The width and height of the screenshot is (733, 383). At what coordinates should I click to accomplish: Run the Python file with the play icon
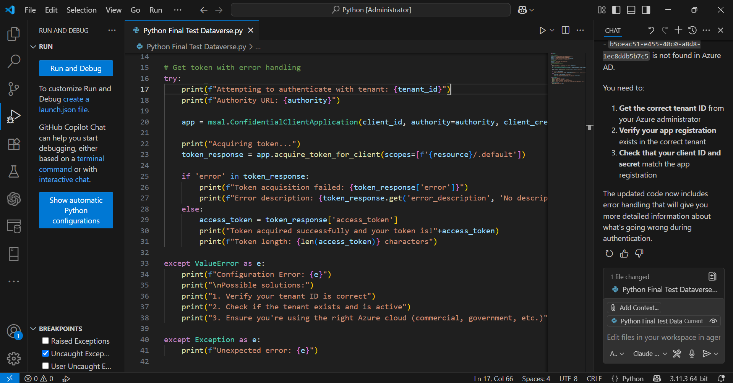click(542, 30)
